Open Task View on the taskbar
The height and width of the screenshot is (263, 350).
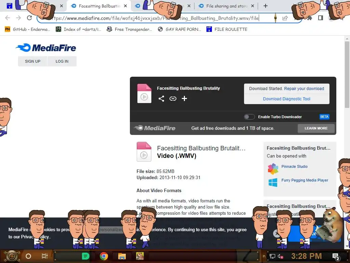45,256
